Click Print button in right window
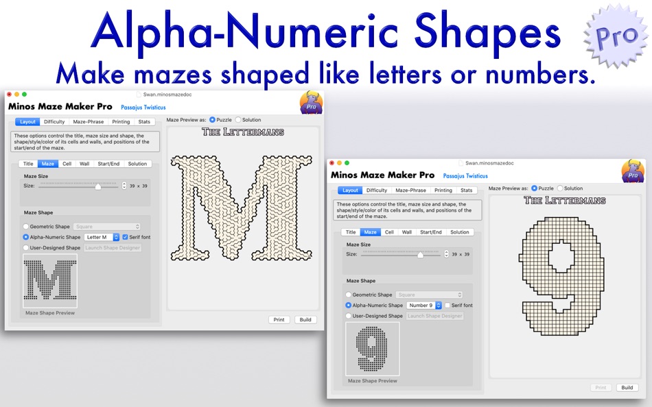The width and height of the screenshot is (652, 407). pyautogui.click(x=601, y=388)
